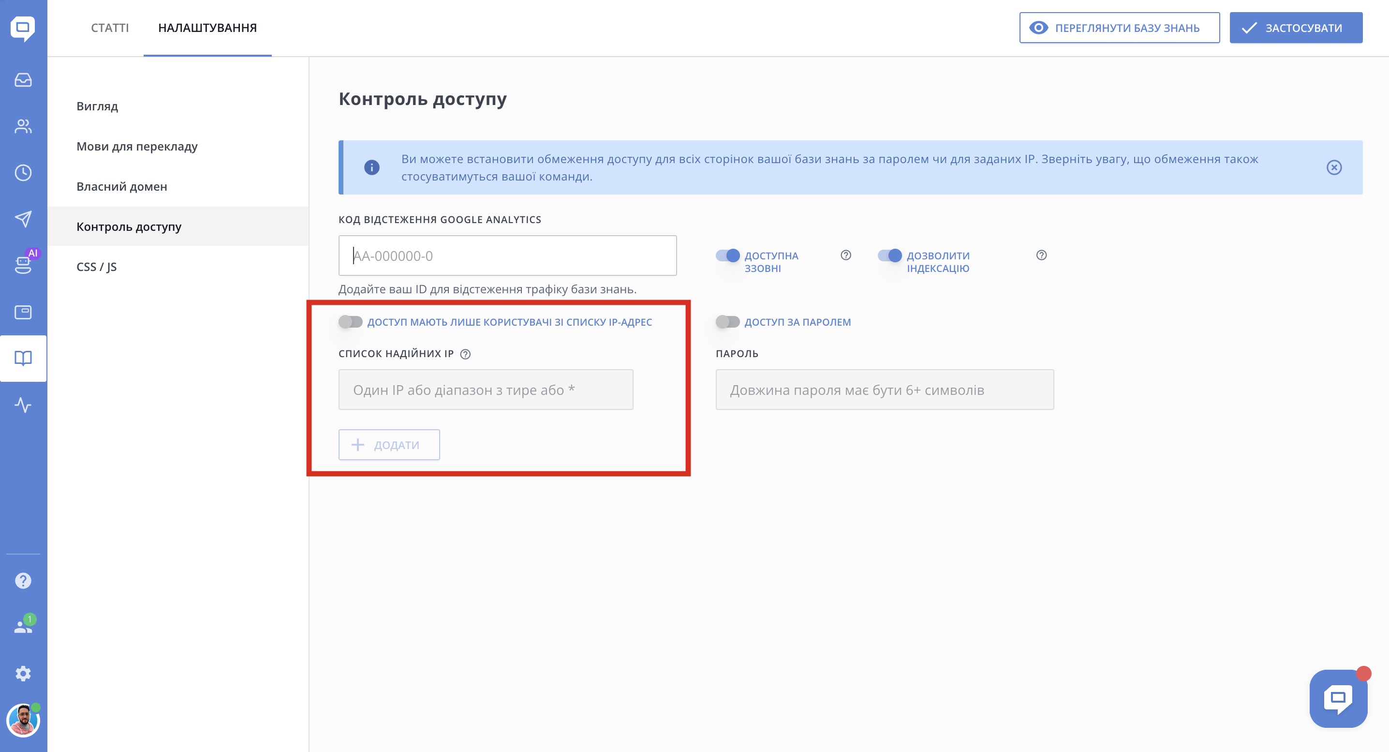The height and width of the screenshot is (752, 1389).
Task: Click the clock history icon in sidebar
Action: point(23,173)
